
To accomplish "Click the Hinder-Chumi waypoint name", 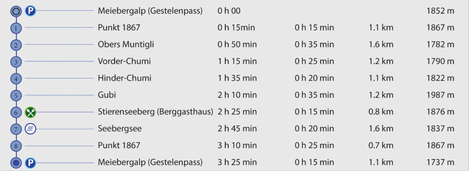I will point(125,78).
